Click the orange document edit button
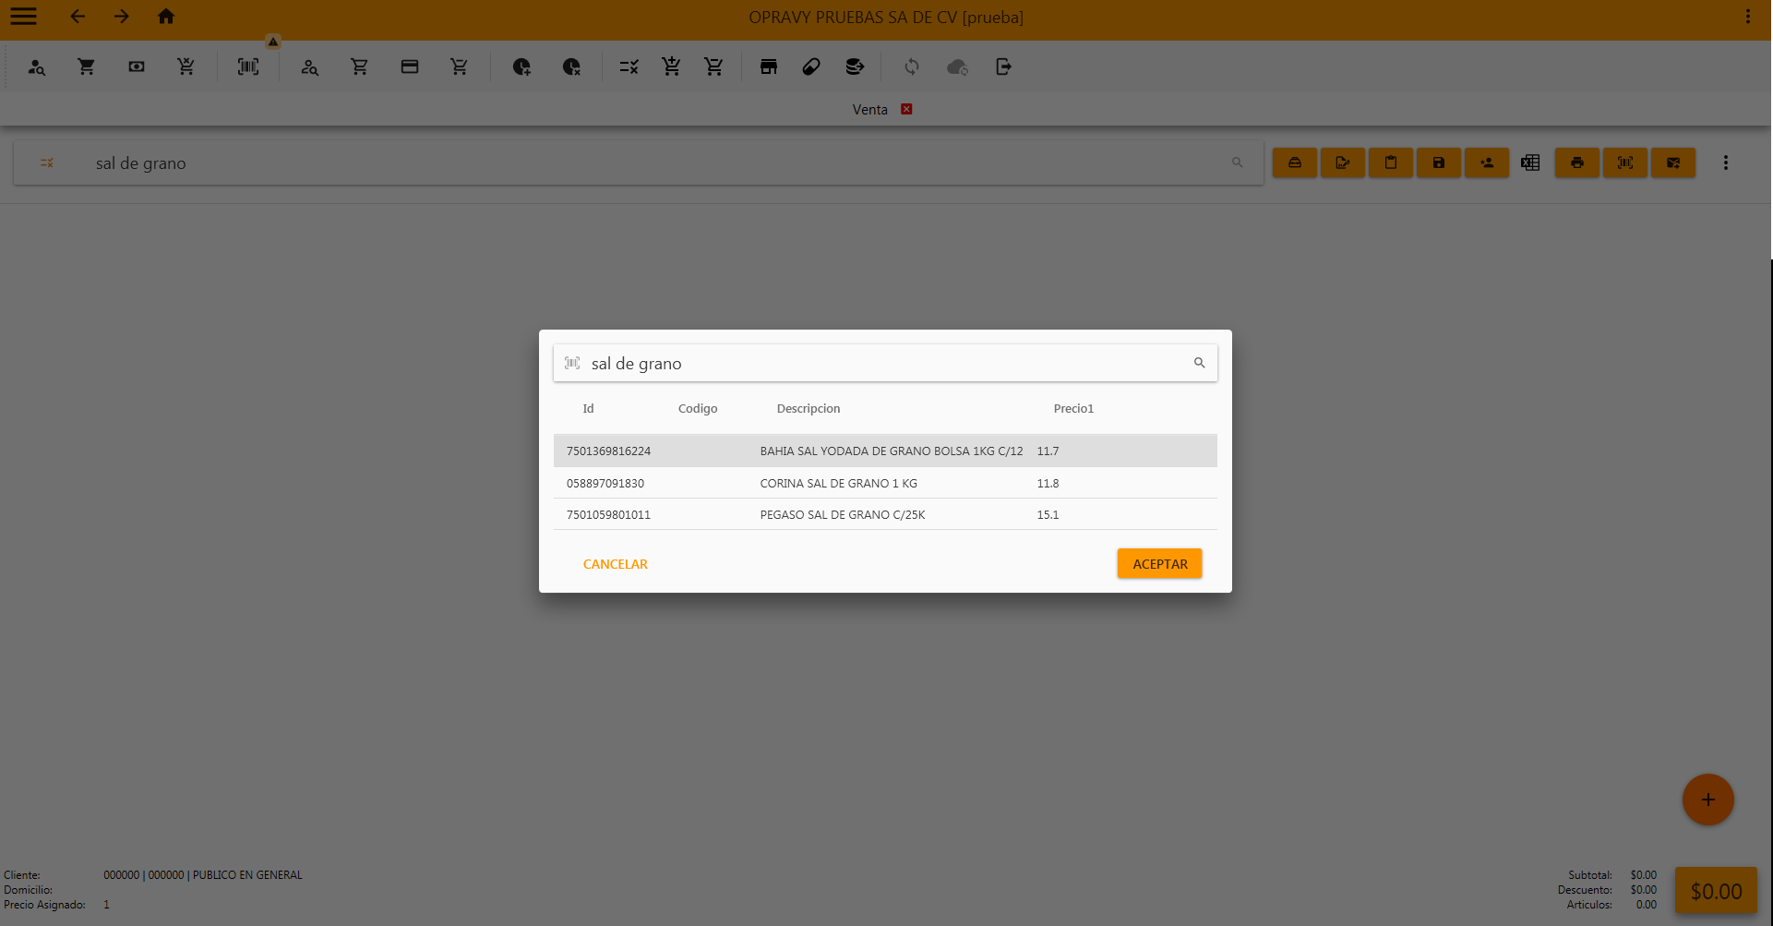The width and height of the screenshot is (1773, 926). click(1343, 162)
